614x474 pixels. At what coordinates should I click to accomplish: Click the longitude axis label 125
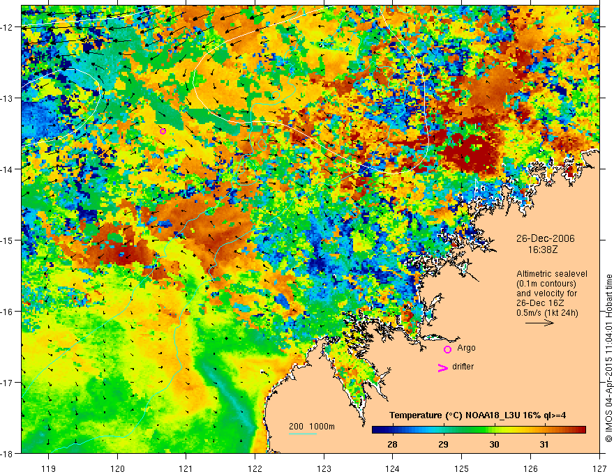click(x=462, y=468)
